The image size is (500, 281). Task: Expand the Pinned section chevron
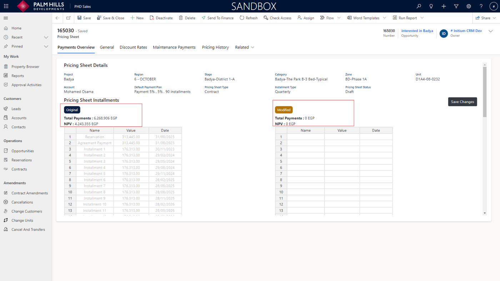(x=46, y=46)
